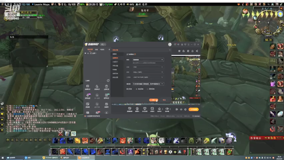Select the second radio option under the encoder
This screenshot has width=284, height=160.
click(148, 89)
